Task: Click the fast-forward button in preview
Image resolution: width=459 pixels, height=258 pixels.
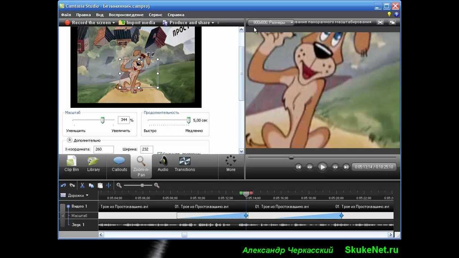Action: click(335, 167)
